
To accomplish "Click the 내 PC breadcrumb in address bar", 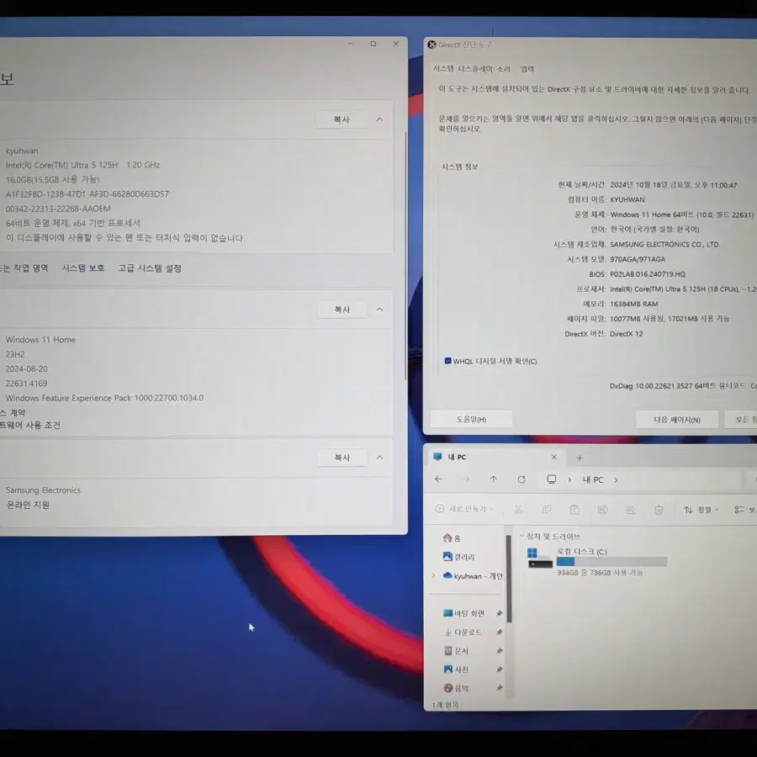I will pos(593,480).
